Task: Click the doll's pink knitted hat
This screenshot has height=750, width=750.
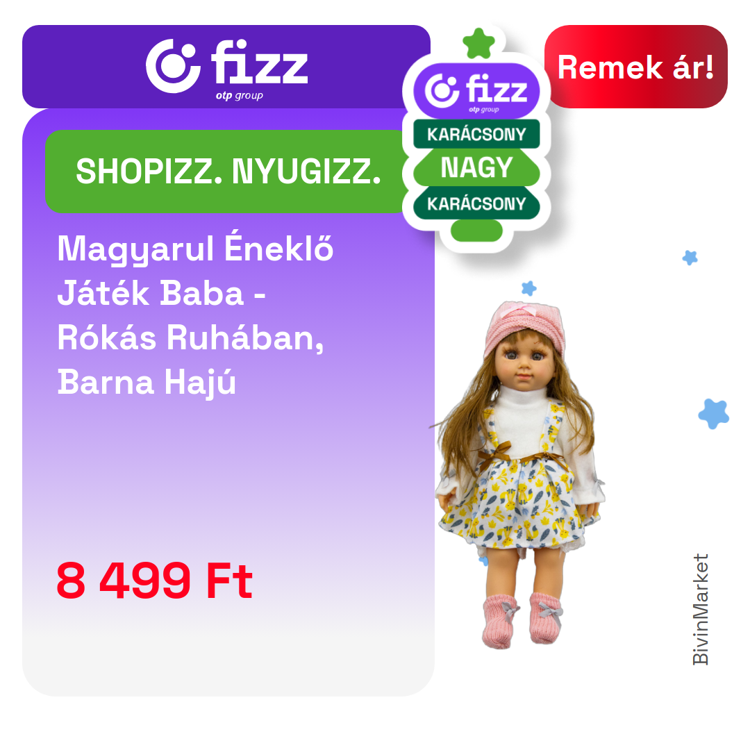Action: pos(524,327)
